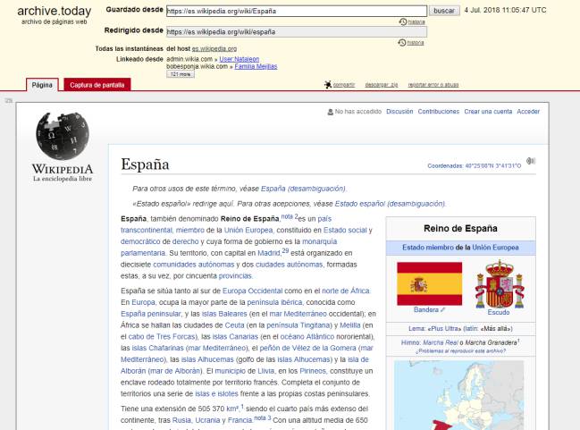Open the comunidades autónomas link
The image size is (580, 430).
[x=193, y=265]
